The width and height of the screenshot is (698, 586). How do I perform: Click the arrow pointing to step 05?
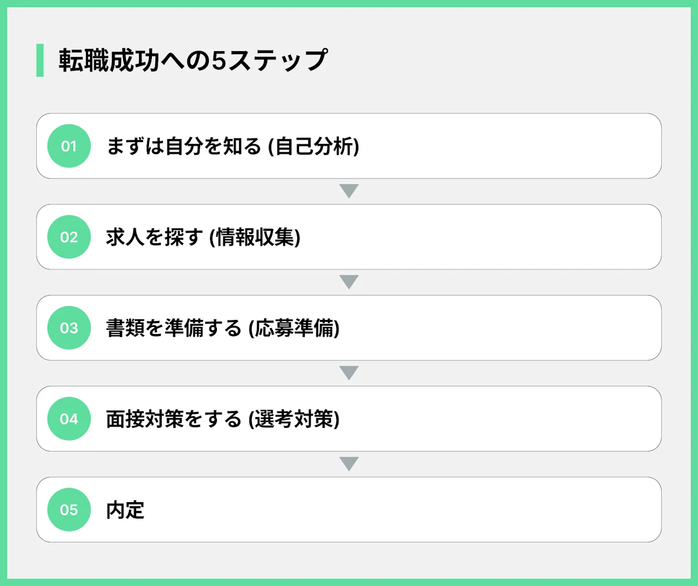349,464
